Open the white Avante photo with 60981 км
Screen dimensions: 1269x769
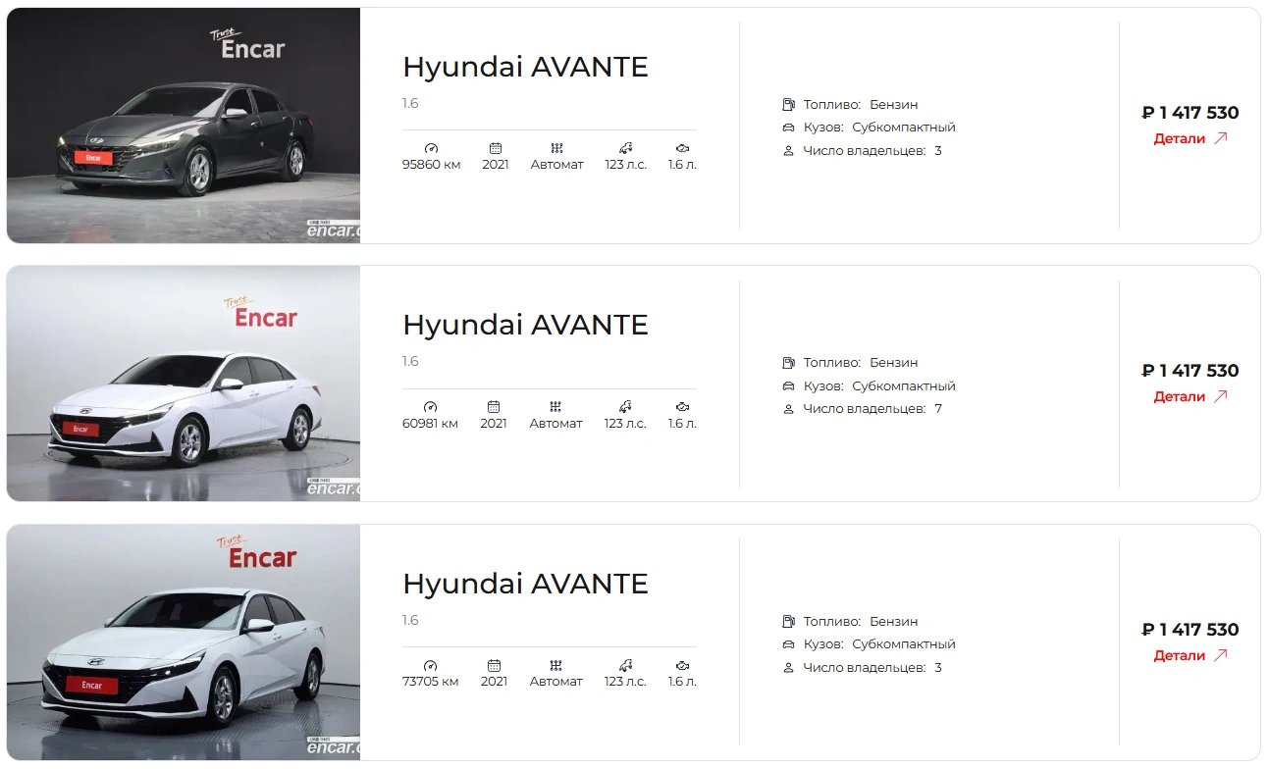click(184, 384)
